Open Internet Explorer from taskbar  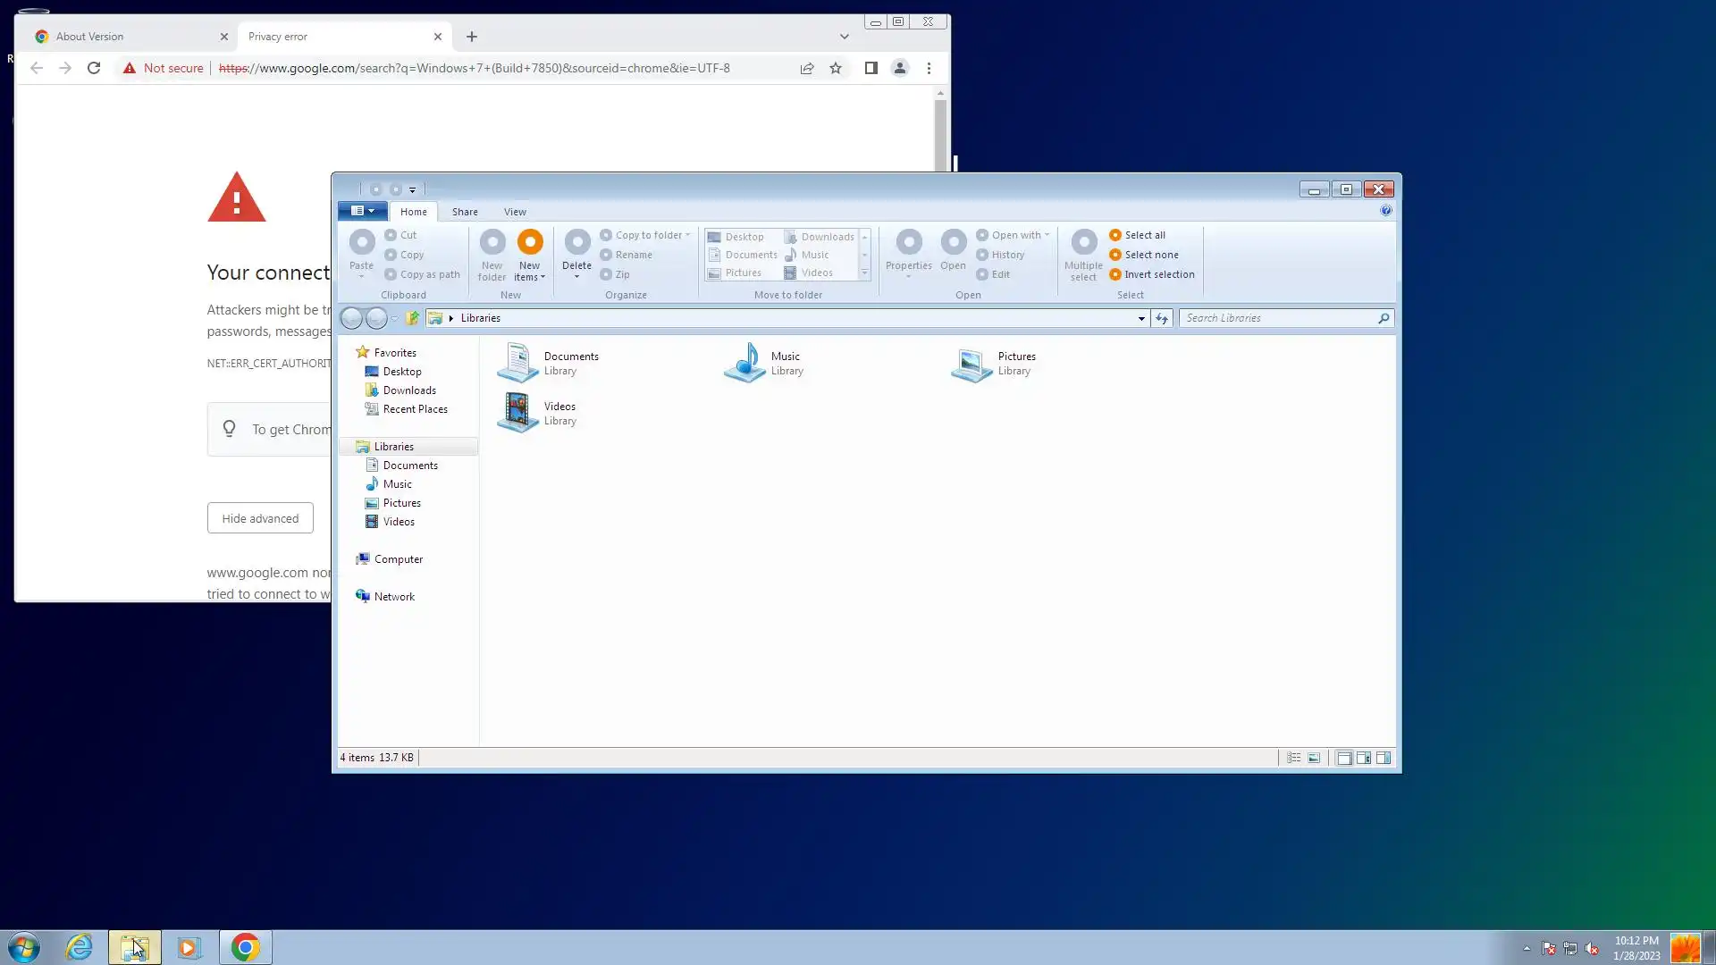coord(79,947)
